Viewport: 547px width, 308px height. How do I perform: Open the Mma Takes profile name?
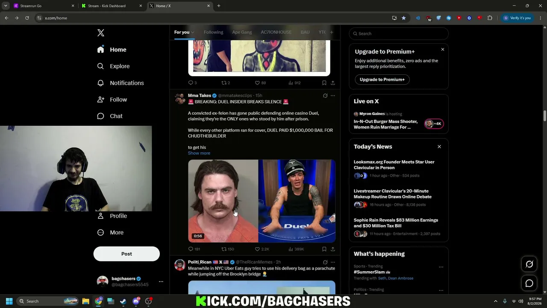200,95
